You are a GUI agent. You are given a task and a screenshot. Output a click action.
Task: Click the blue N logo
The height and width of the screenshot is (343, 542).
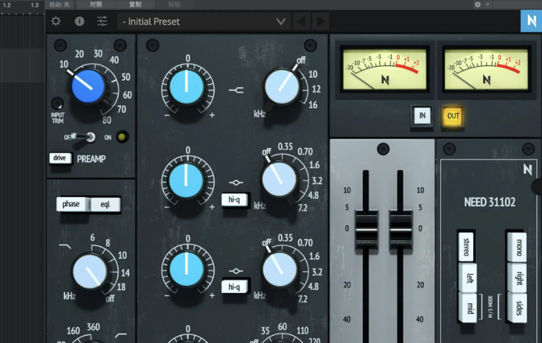(531, 21)
